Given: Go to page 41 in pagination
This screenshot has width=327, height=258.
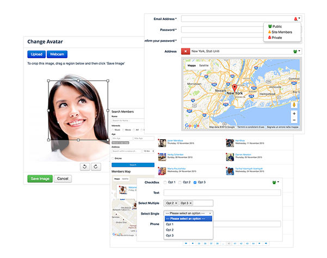Looking at the screenshot, I should (x=235, y=243).
